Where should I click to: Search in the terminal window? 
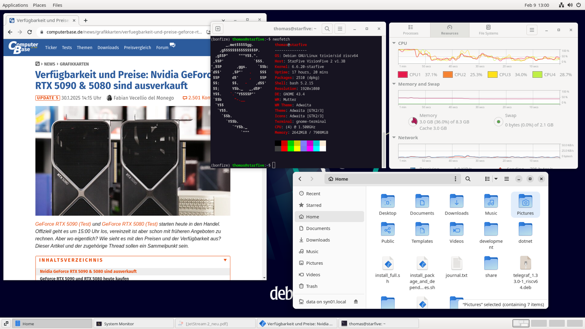point(327,29)
